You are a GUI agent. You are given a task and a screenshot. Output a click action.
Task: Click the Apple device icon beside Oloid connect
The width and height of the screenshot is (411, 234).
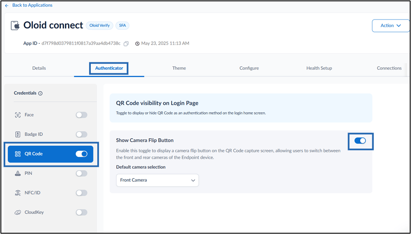click(15, 26)
